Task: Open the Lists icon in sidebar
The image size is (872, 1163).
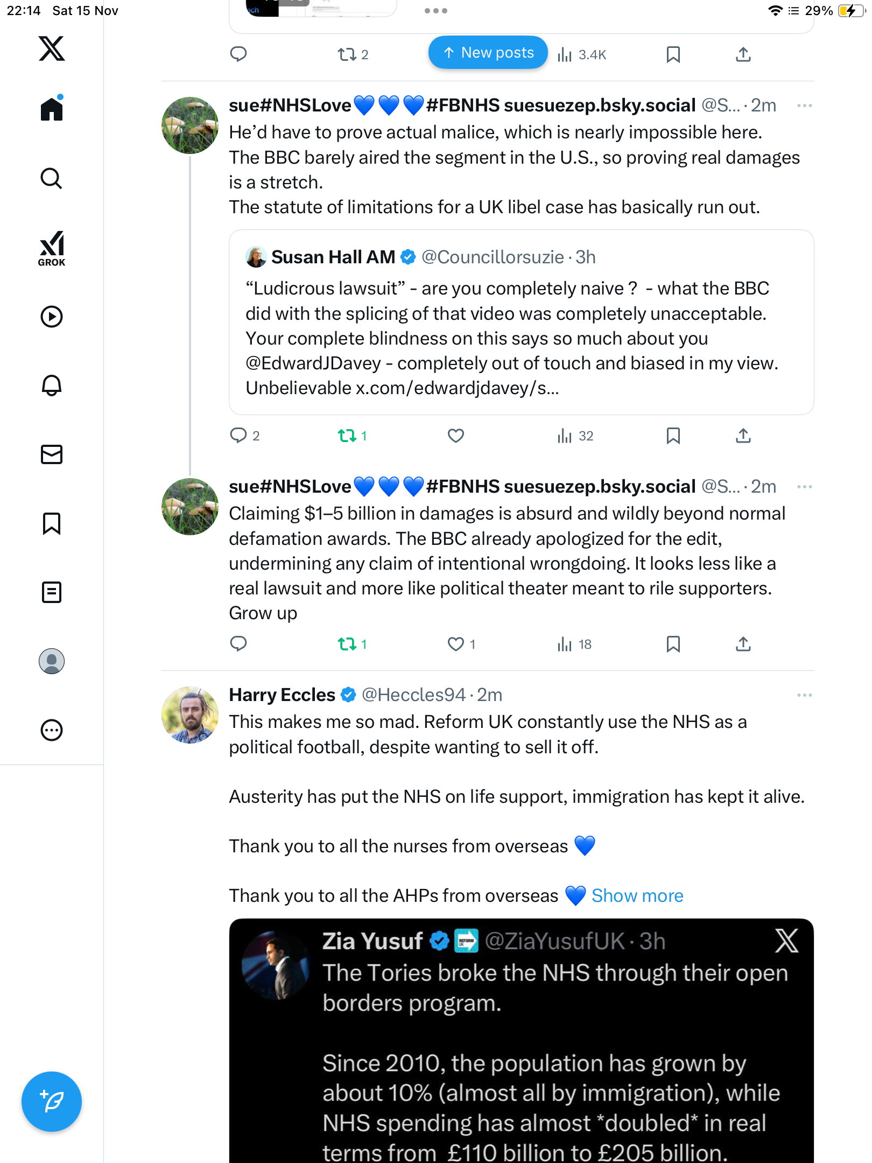Action: 52,592
